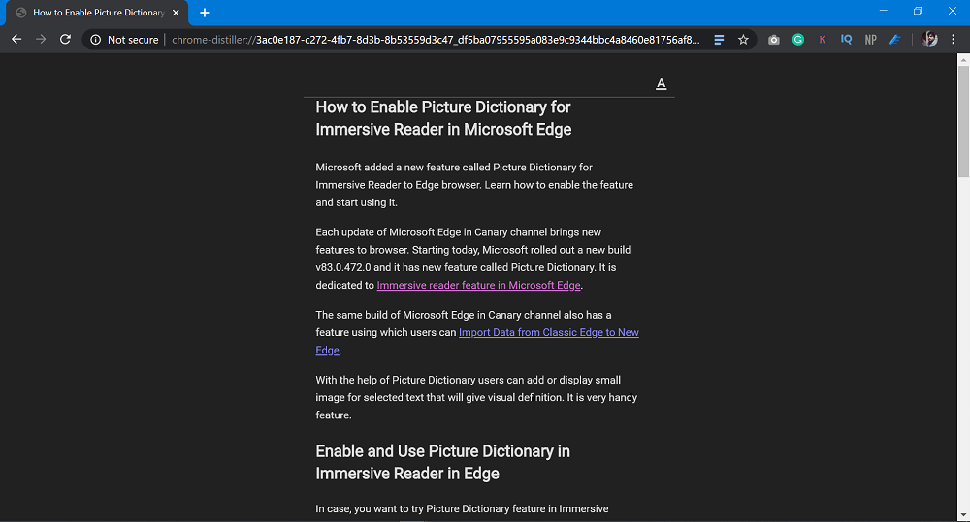Click the scrollbar down arrow
The width and height of the screenshot is (970, 522).
point(964,515)
